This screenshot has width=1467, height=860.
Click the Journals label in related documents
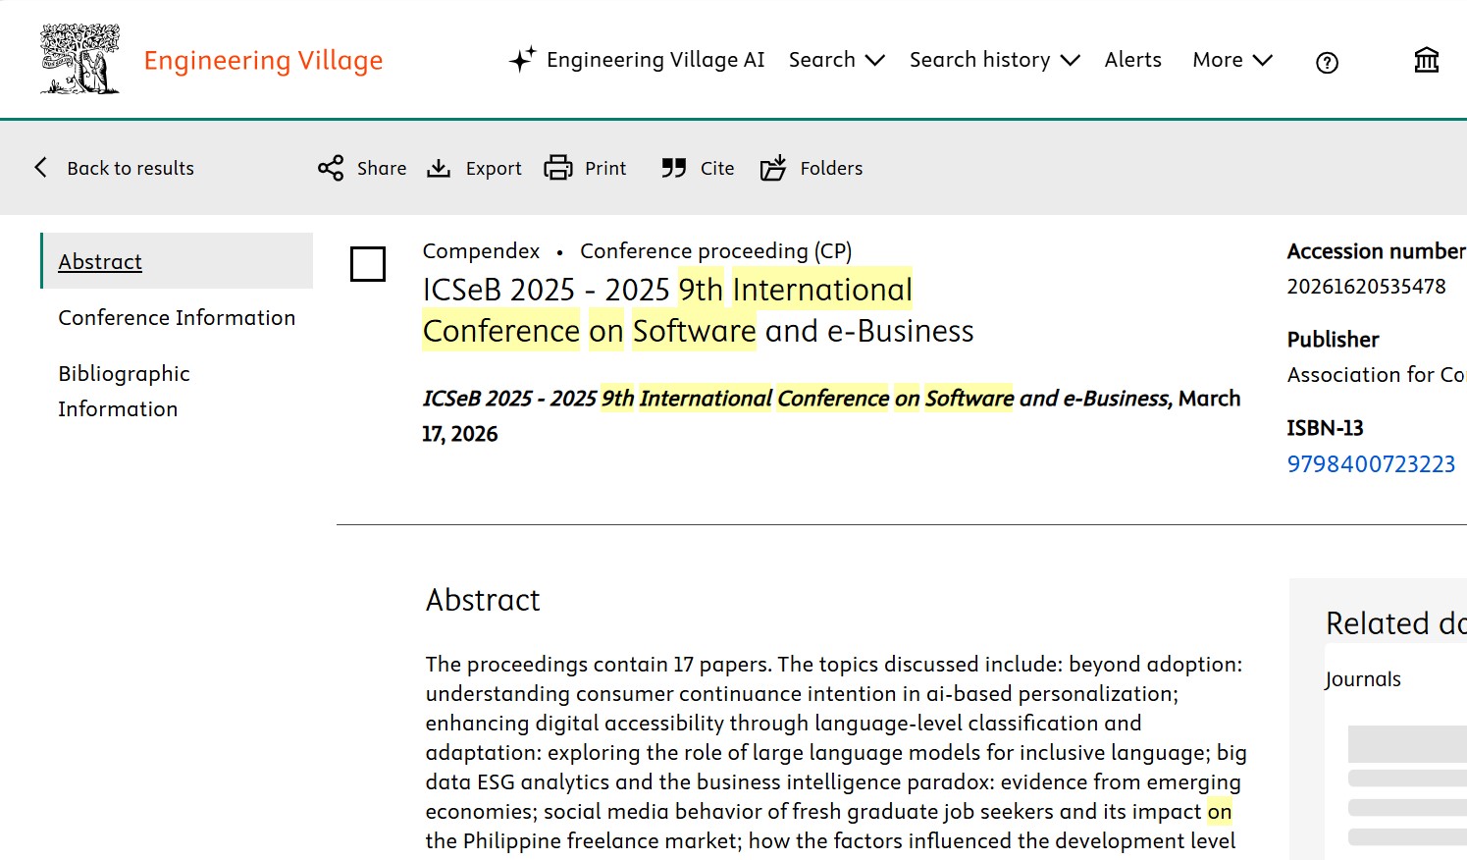[x=1363, y=678]
